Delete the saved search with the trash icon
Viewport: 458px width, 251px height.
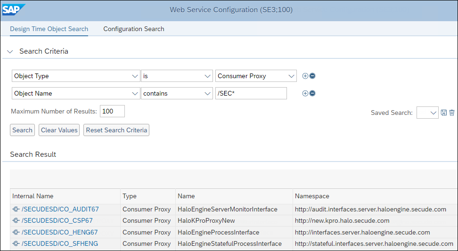click(452, 113)
